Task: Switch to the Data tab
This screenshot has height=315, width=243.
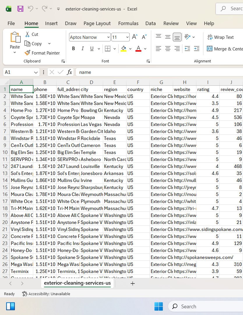Action: pos(151,24)
